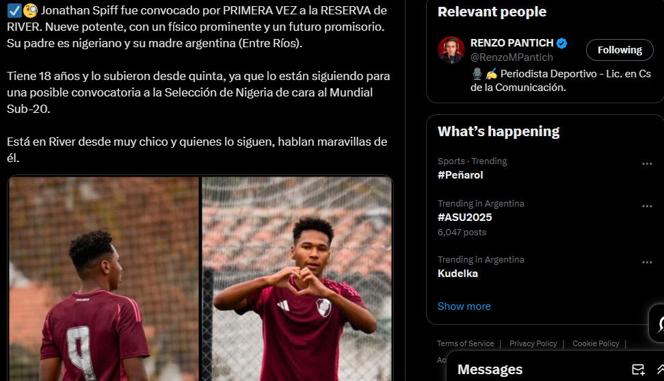This screenshot has height=381, width=664.
Task: Open the Cookie Policy link
Action: (x=596, y=343)
